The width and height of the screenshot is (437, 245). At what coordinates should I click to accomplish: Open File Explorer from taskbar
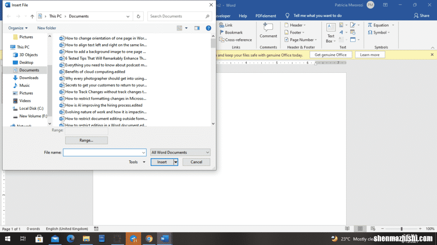[x=86, y=239]
